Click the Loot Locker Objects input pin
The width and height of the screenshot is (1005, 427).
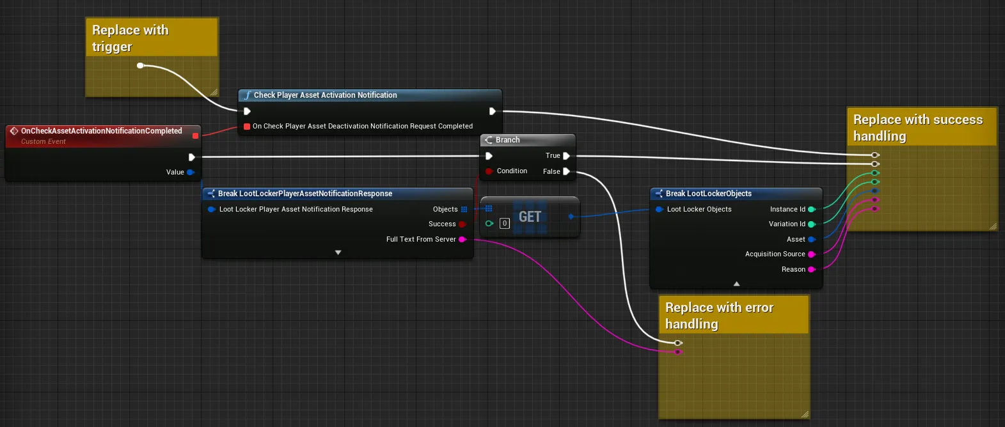660,210
